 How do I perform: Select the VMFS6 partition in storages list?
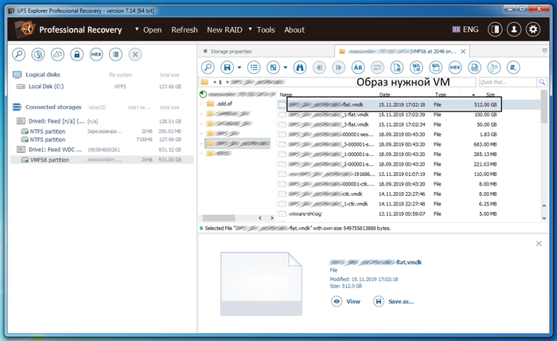(x=51, y=159)
